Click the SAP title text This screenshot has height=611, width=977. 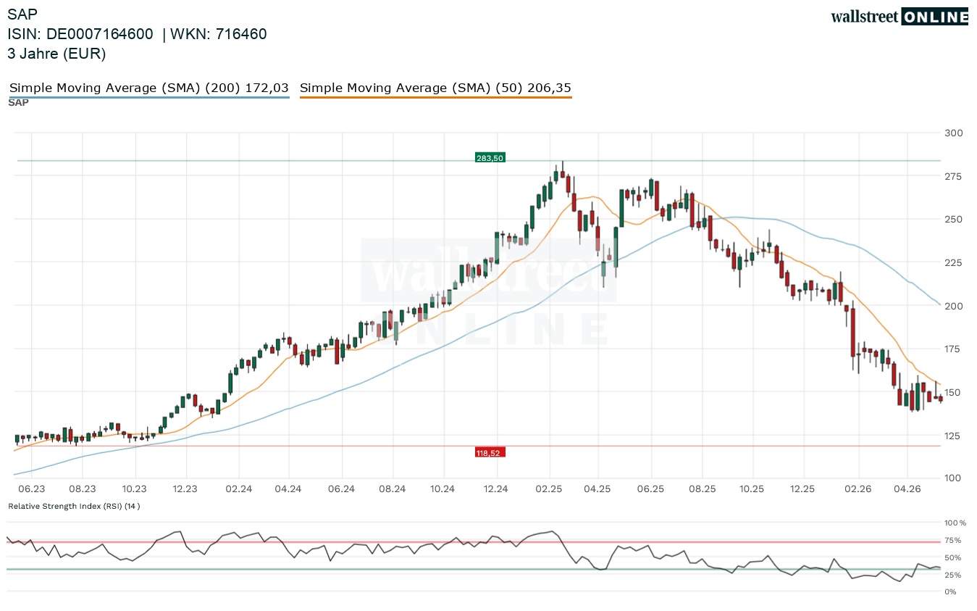22,14
